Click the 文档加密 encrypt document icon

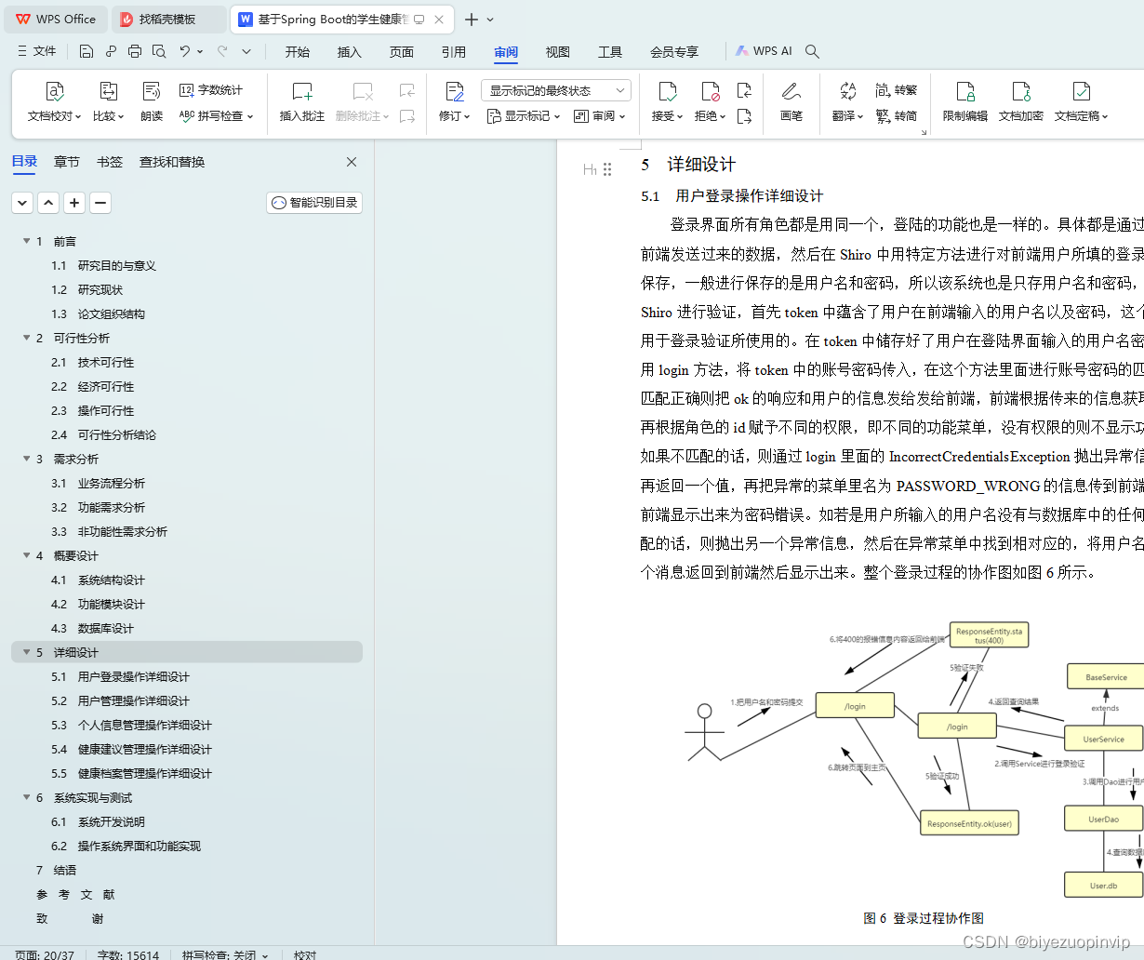click(x=1021, y=91)
